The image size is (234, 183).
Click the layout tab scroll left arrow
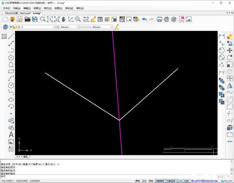point(17,157)
